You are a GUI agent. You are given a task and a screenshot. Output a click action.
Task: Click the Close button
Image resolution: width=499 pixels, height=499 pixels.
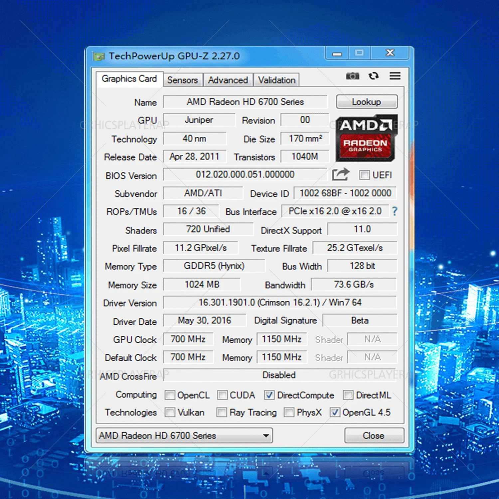374,435
